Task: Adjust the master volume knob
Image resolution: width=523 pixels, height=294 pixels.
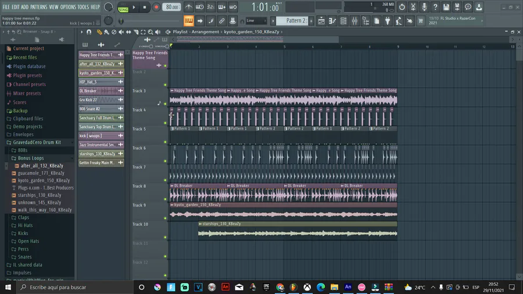Action: coord(109,7)
